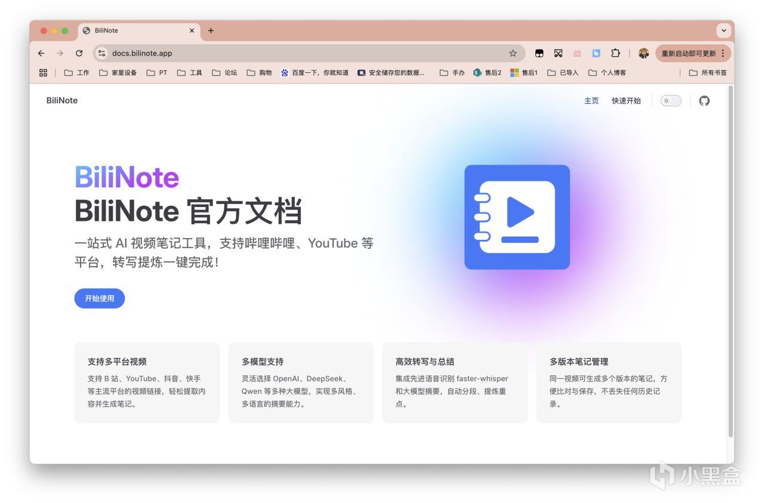The height and width of the screenshot is (503, 764).
Task: Open the 已导入 bookmark folder
Action: point(563,73)
